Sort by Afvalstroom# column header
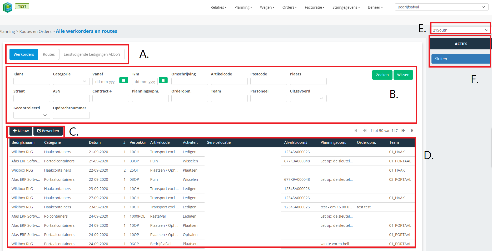This screenshot has width=492, height=252. point(296,142)
